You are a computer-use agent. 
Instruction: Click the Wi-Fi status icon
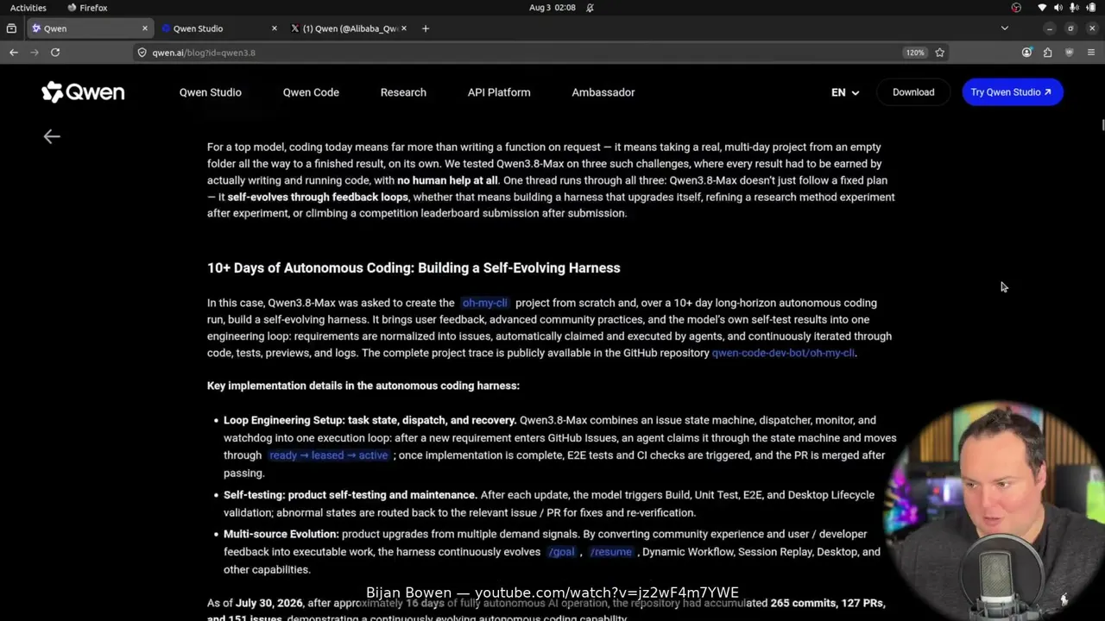1042,8
